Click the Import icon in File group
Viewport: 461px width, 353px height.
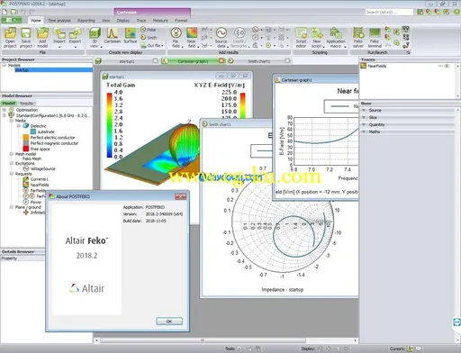pyautogui.click(x=59, y=33)
